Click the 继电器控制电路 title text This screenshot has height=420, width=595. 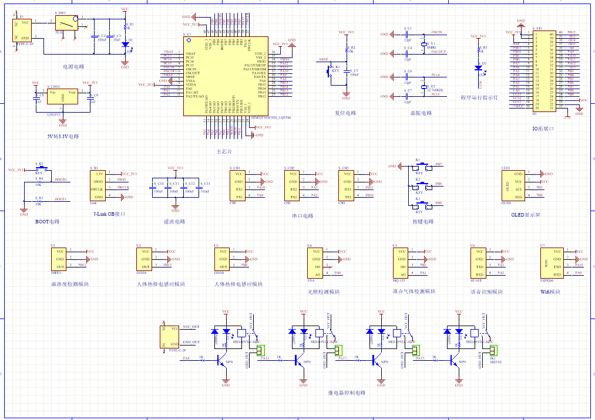coord(347,393)
